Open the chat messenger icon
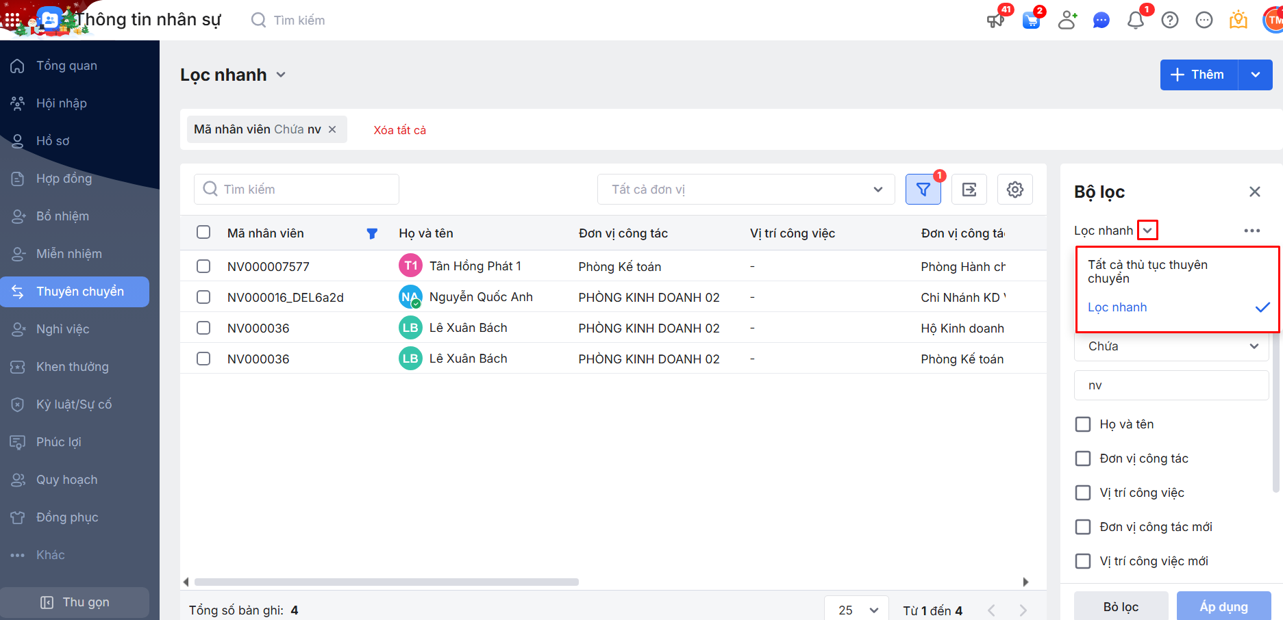Screen dimensions: 1283x620 (x=1101, y=21)
